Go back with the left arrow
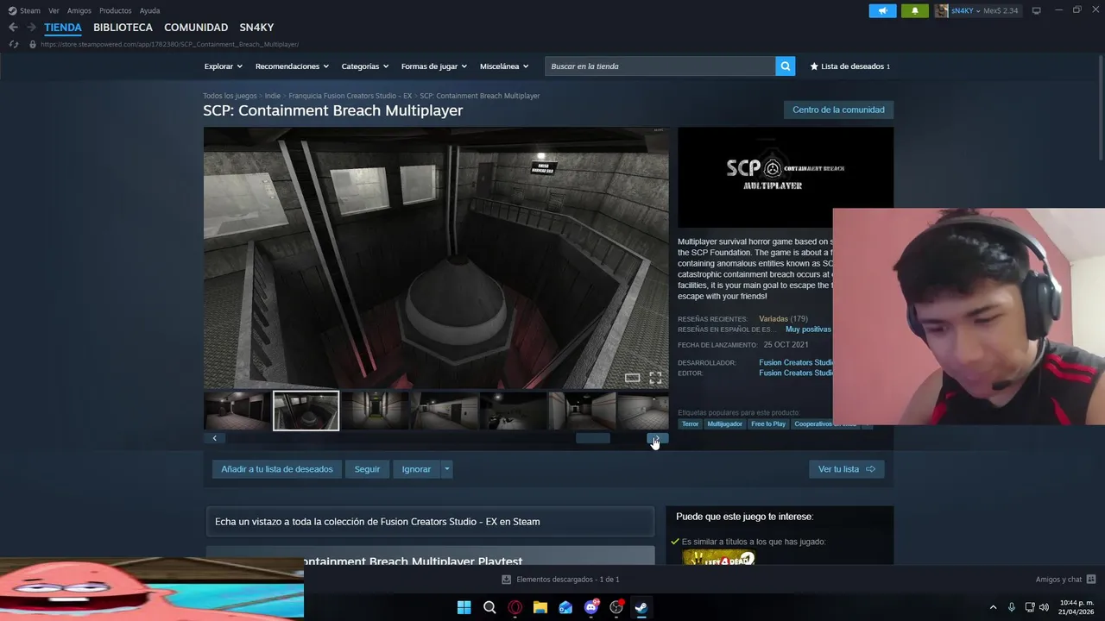Image resolution: width=1105 pixels, height=621 pixels. [13, 28]
